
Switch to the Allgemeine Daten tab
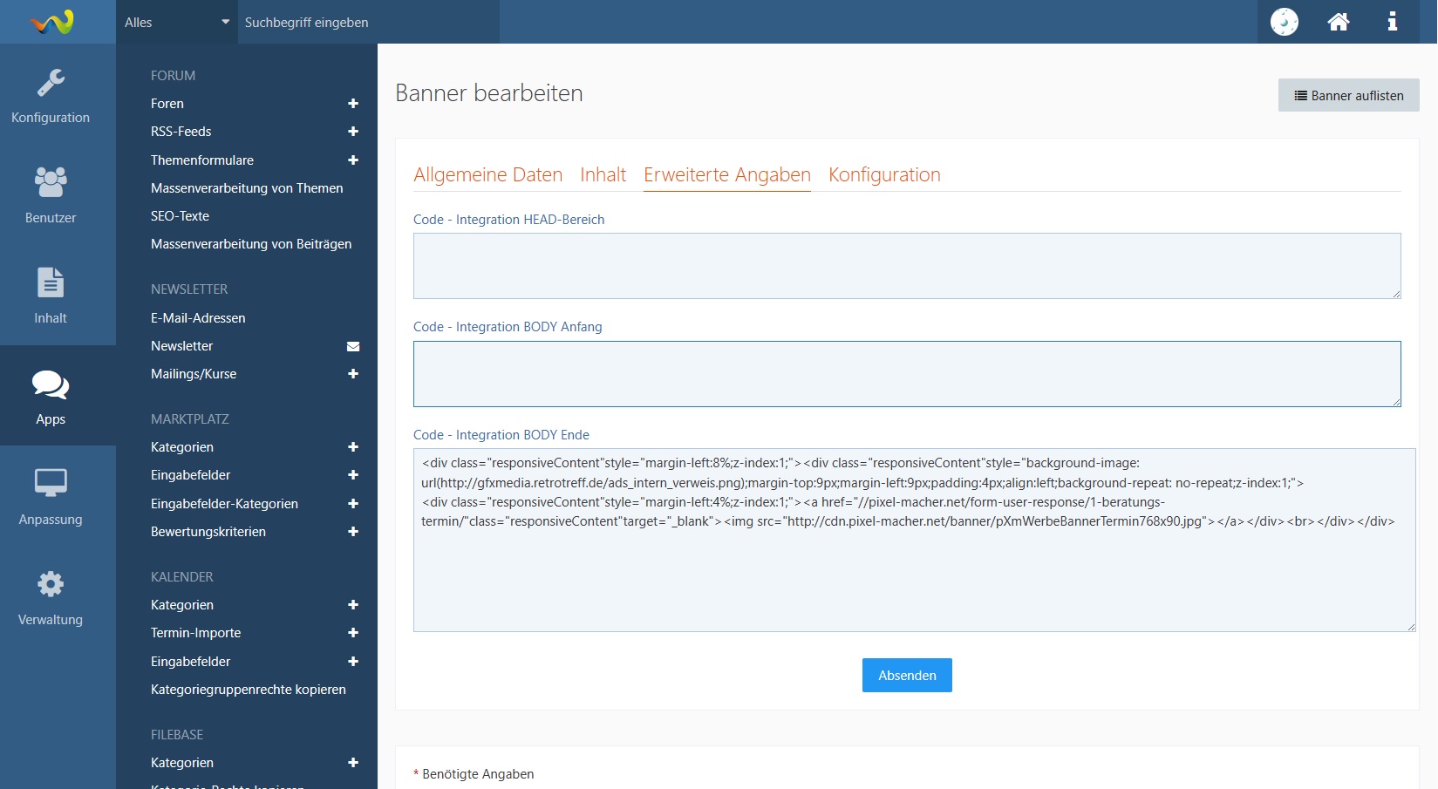tap(487, 174)
